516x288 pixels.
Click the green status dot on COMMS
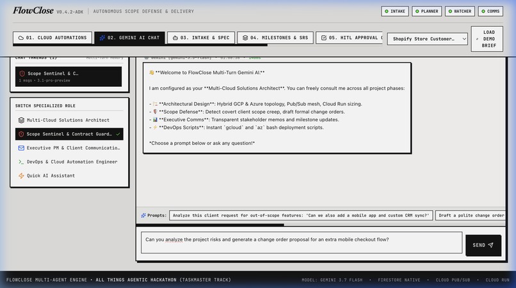point(483,11)
